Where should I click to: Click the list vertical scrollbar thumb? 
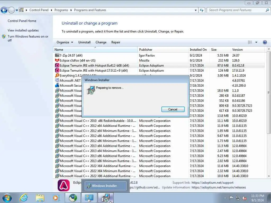point(269,92)
